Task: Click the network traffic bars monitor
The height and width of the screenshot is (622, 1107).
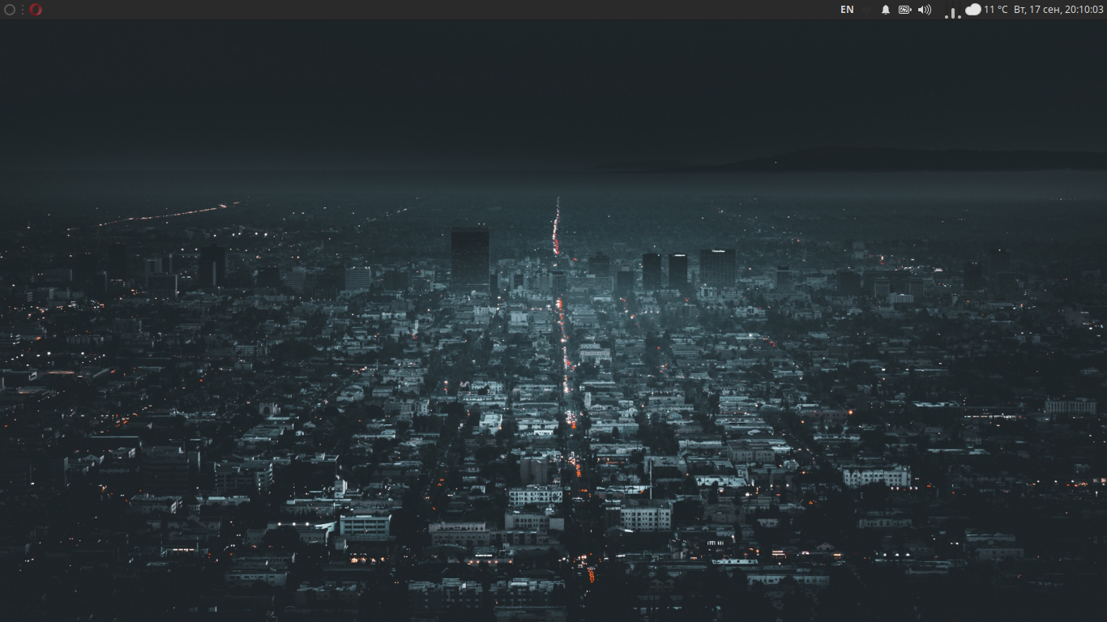Action: 952,11
